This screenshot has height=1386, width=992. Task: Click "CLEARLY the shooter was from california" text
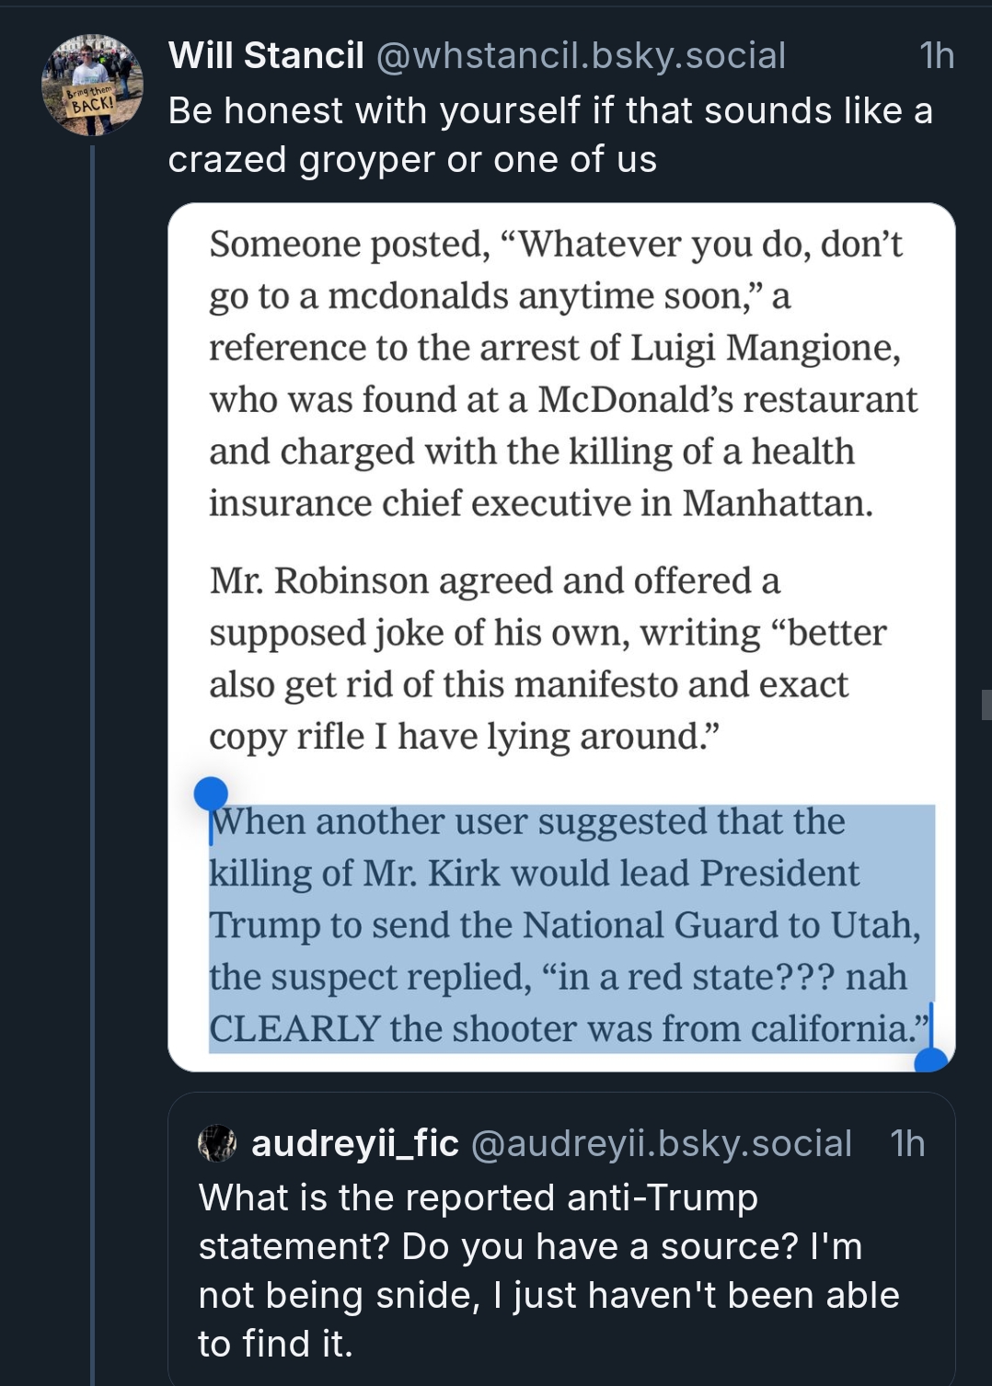tap(559, 1028)
